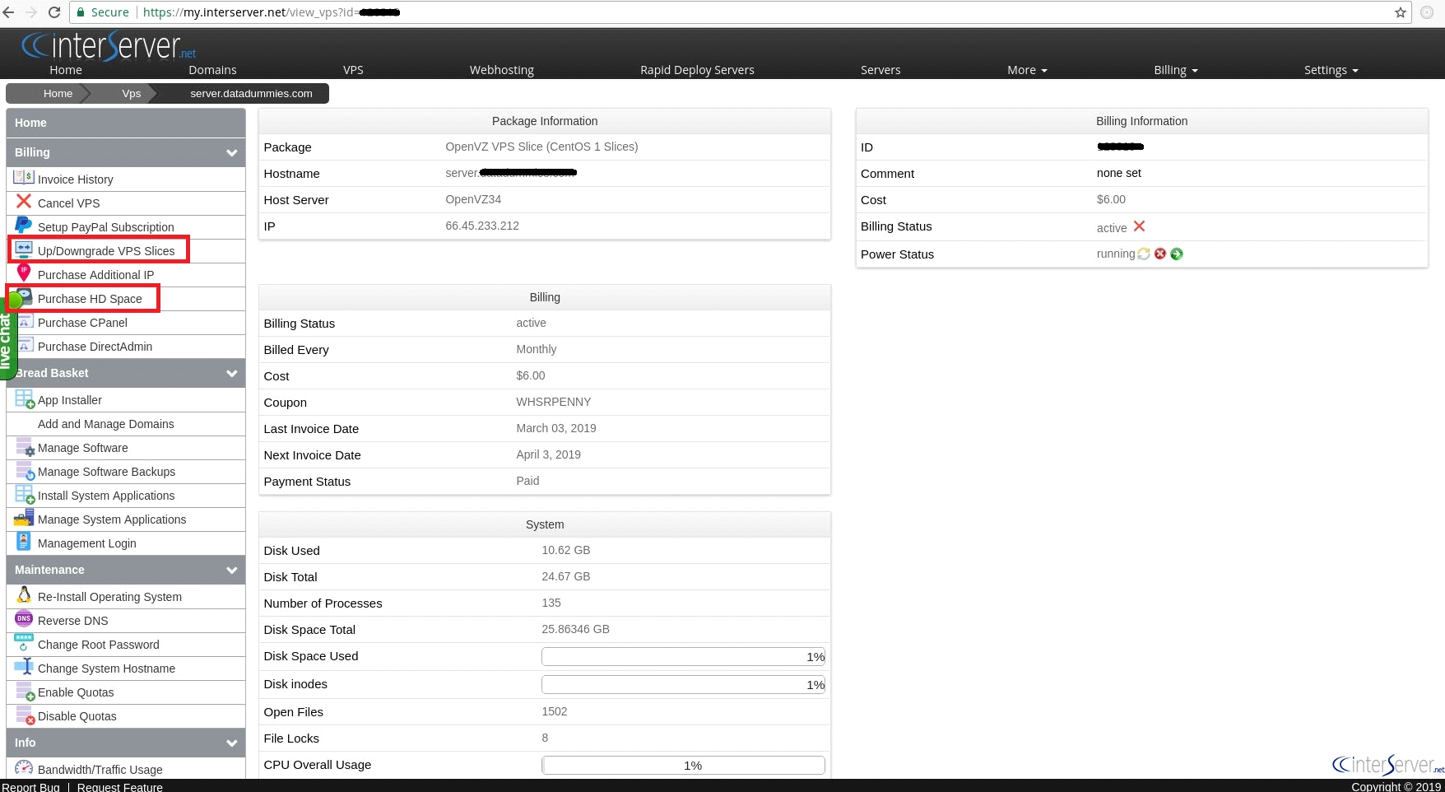1445x792 pixels.
Task: Click the Invoice History icon
Action: pyautogui.click(x=23, y=178)
